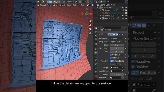Click the green mesh data icon on the Plane.001 row

pyautogui.click(x=118, y=16)
